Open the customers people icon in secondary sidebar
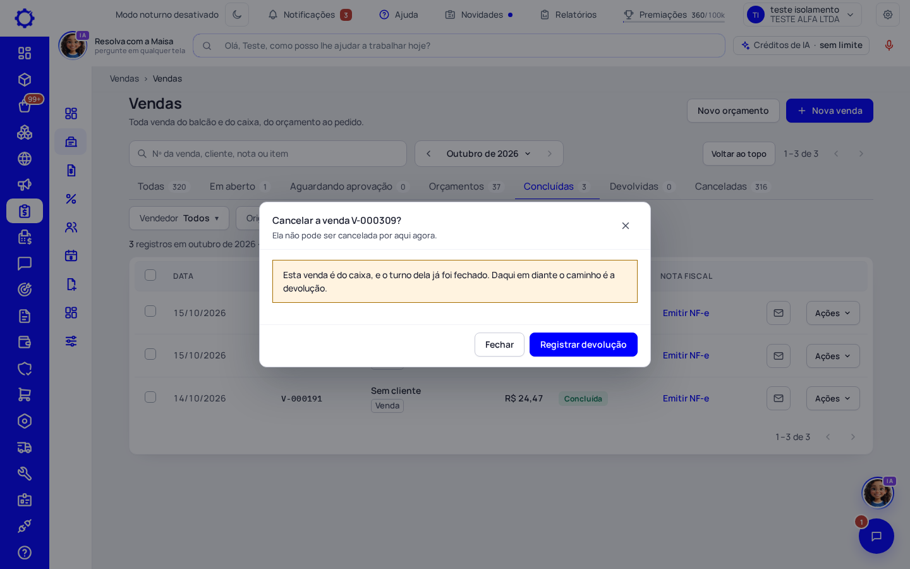910x569 pixels. point(71,227)
